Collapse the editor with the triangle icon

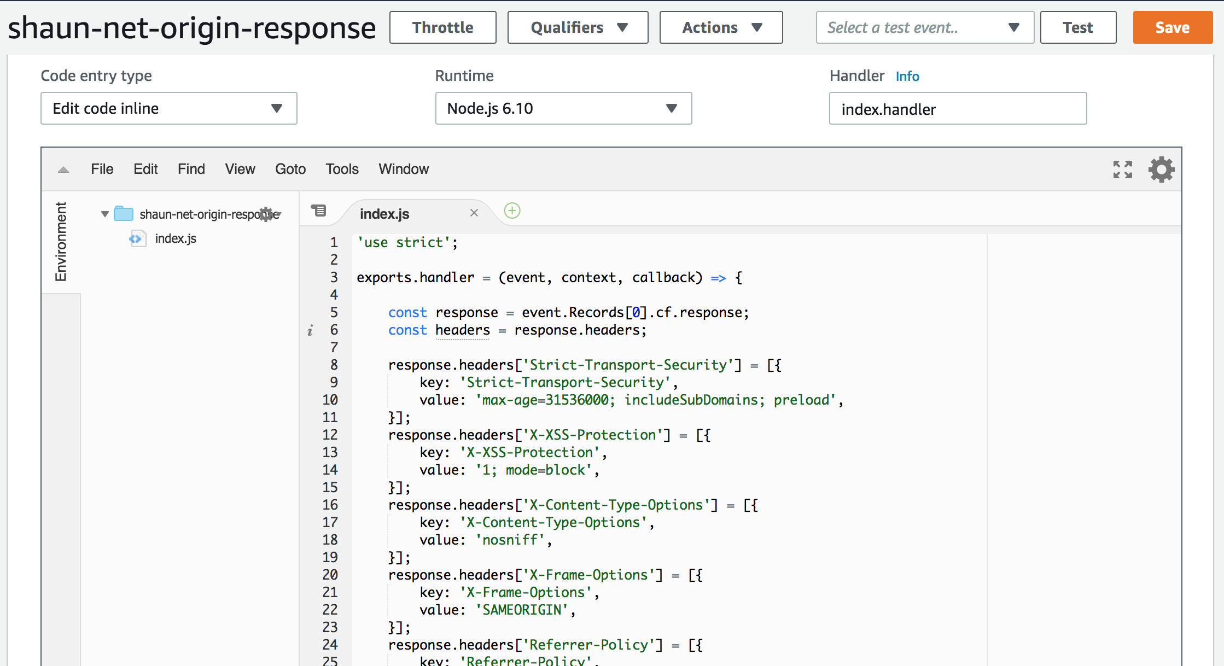tap(63, 170)
